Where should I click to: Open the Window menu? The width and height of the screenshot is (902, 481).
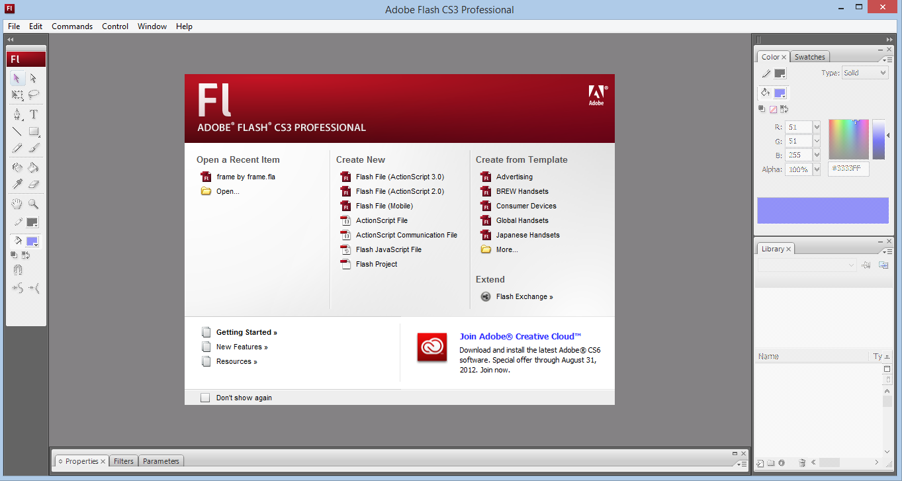coord(152,26)
